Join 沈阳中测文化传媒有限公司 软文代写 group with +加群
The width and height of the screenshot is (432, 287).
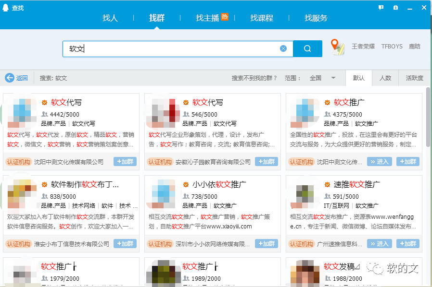[x=125, y=162]
